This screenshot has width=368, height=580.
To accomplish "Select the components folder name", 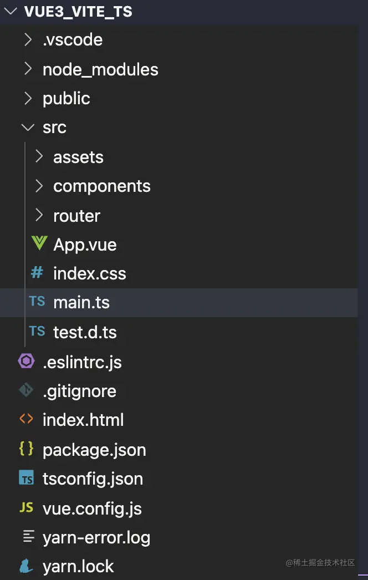I will click(x=102, y=186).
